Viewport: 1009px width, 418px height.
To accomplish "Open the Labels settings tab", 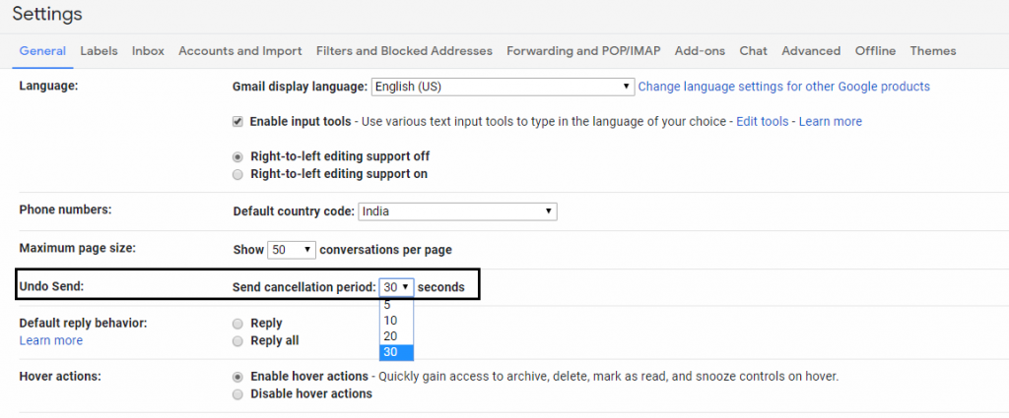I will [100, 51].
